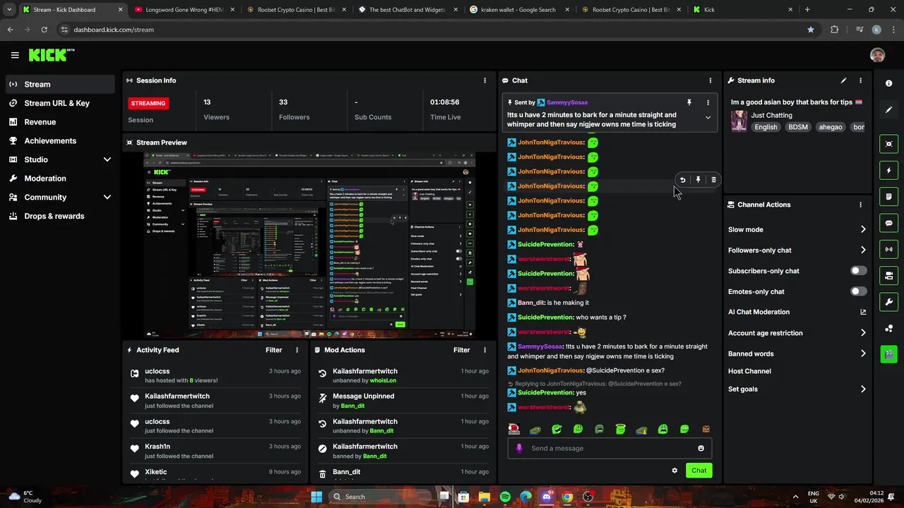Open Revenue page
The image size is (904, 508).
[x=61, y=122]
